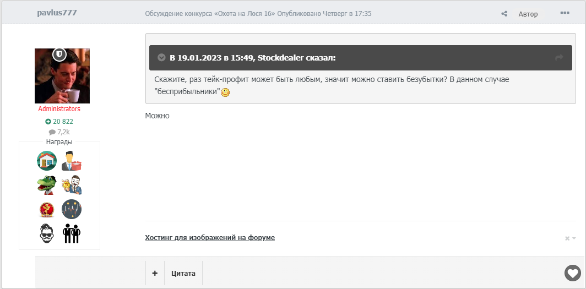The width and height of the screenshot is (586, 289).
Task: Open the Обсуждение конкурса «Охота на Лося 16» link
Action: (210, 14)
